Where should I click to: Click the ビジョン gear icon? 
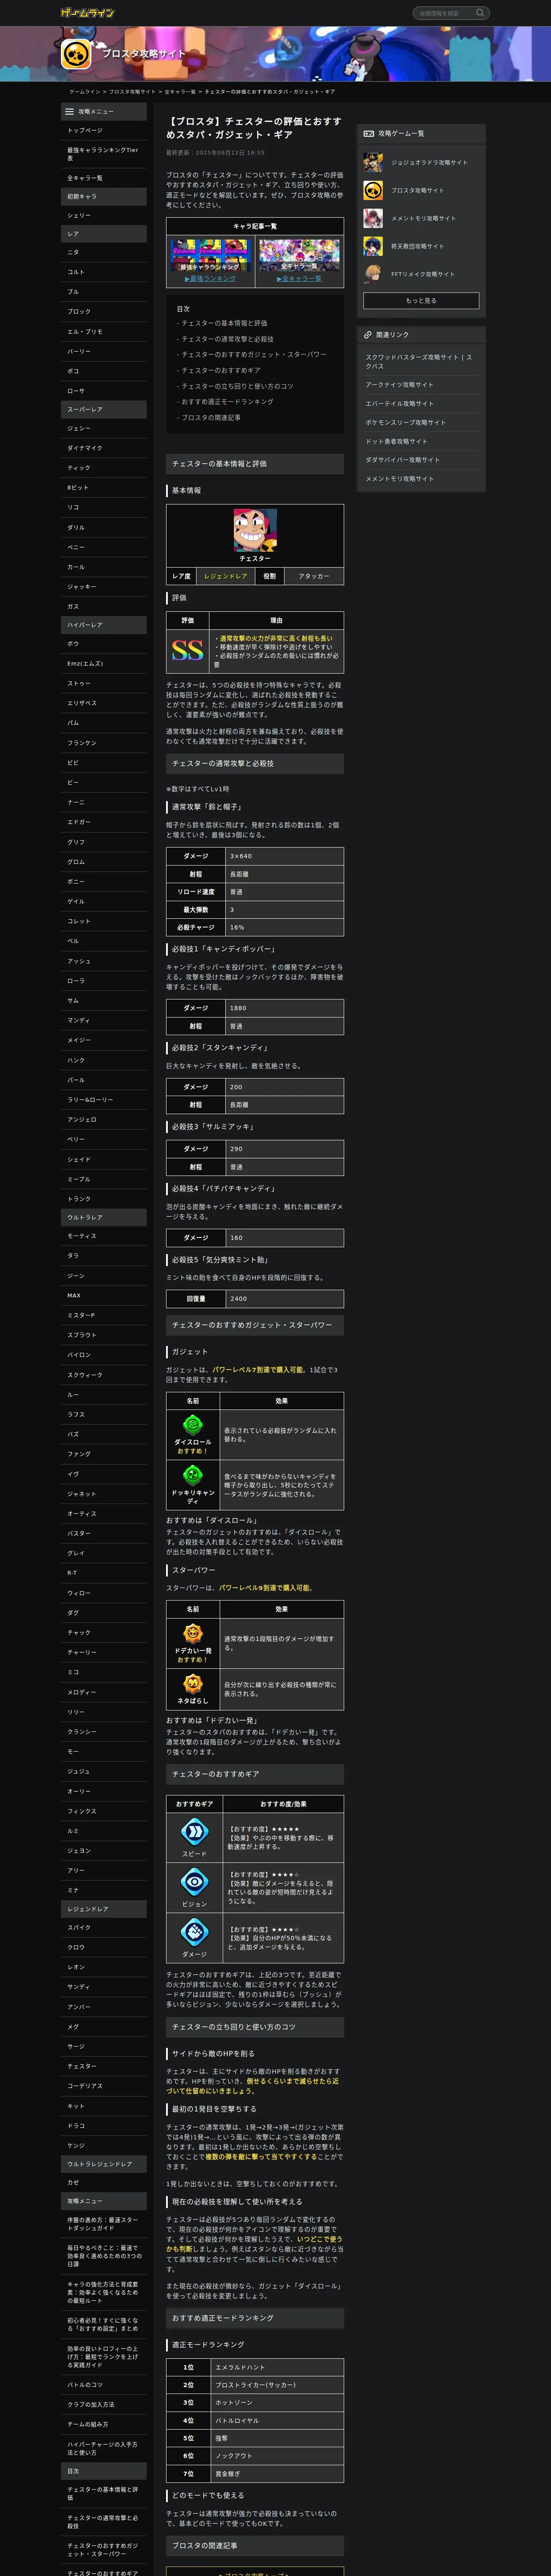pos(194,1883)
